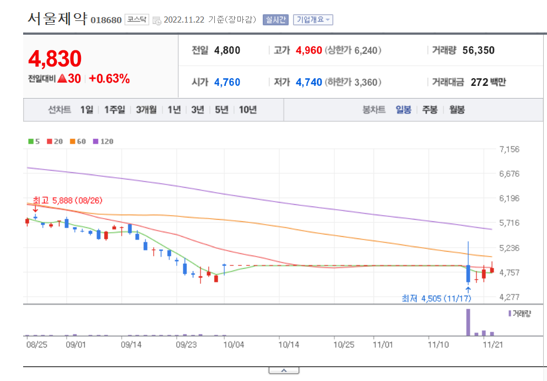Click the +0.63% change rate
Screen dimensions: 547x381
click(x=110, y=79)
